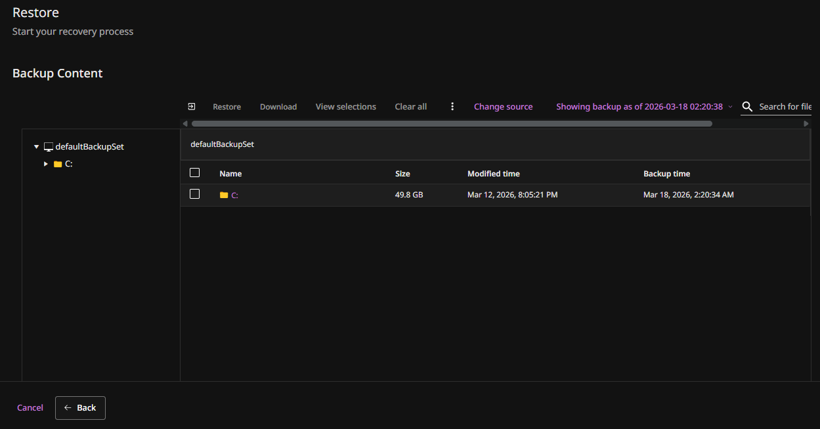Image resolution: width=820 pixels, height=429 pixels.
Task: Tick the select-all checkbox in header
Action: point(194,173)
